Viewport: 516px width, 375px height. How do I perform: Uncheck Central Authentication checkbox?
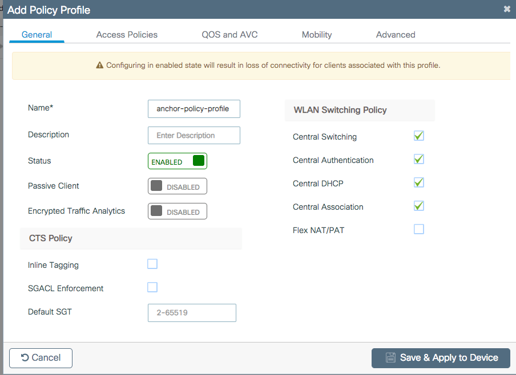[419, 160]
